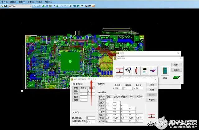Click the 所有 button under 同一网络

coord(76,88)
